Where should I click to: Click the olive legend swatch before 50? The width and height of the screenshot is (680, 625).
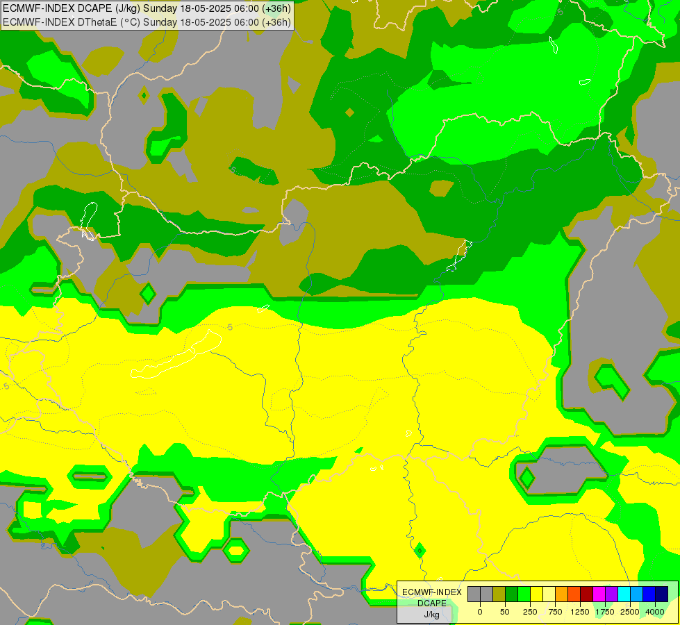point(499,594)
